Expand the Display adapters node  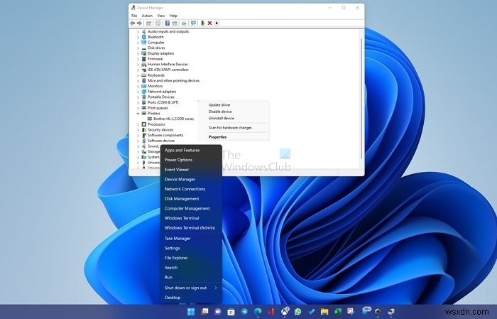point(138,53)
